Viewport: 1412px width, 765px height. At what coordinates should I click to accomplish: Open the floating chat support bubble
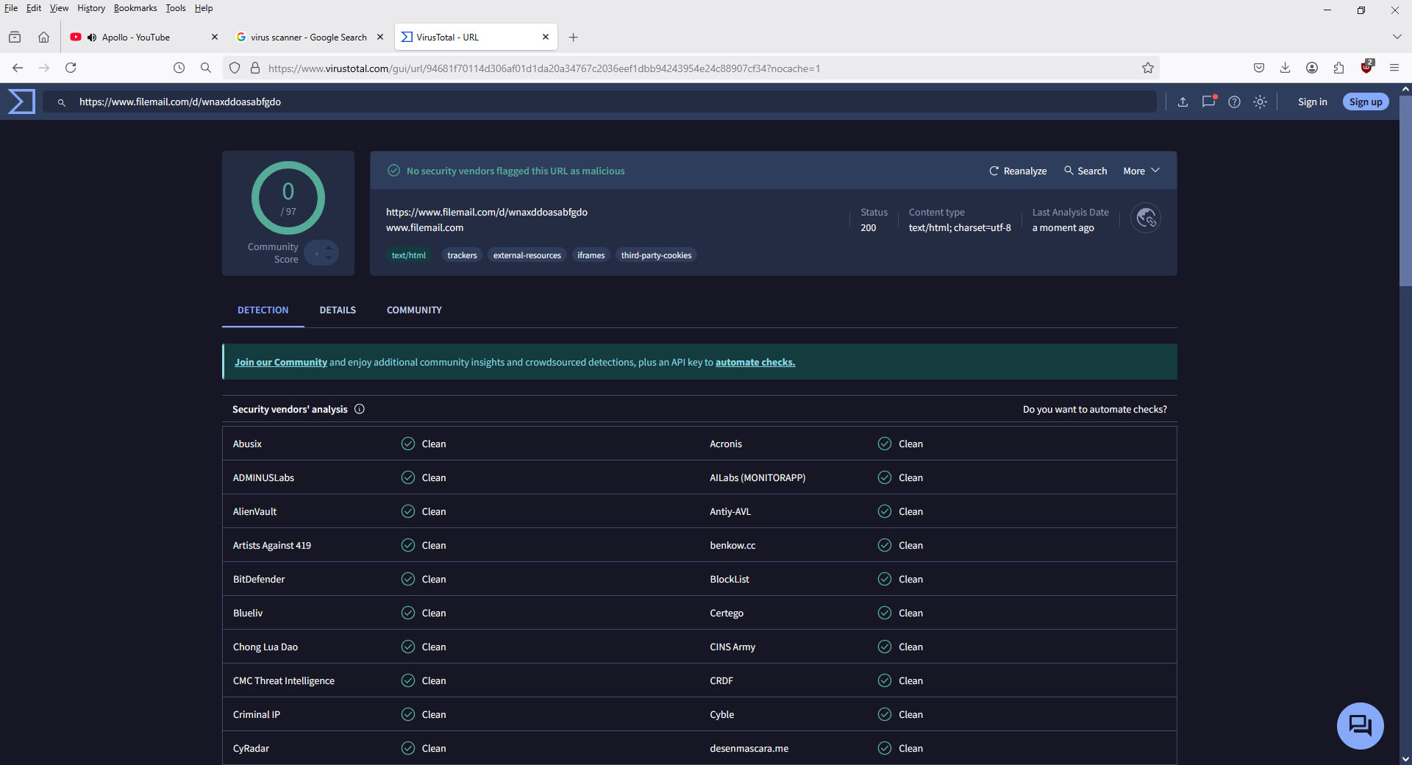coord(1360,725)
